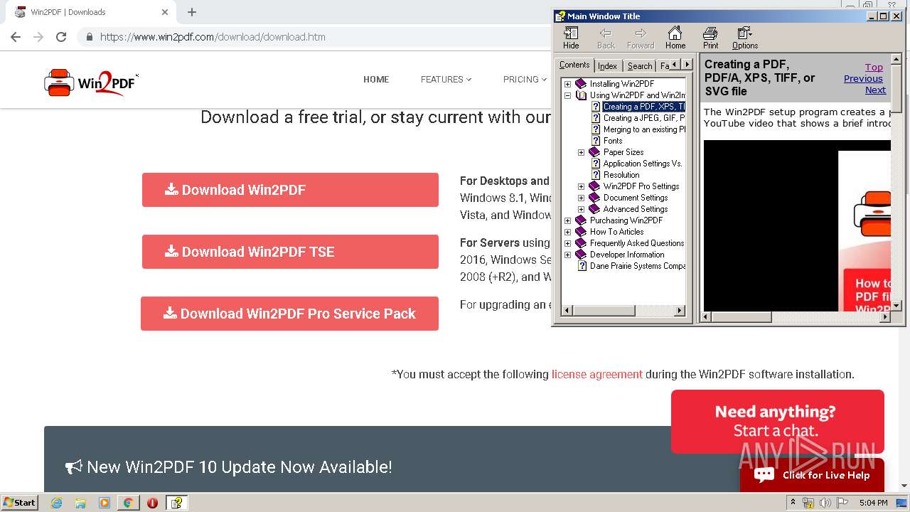Viewport: 910px width, 512px height.
Task: Open the Dane Prairie Systems Company topic
Action: [x=637, y=266]
